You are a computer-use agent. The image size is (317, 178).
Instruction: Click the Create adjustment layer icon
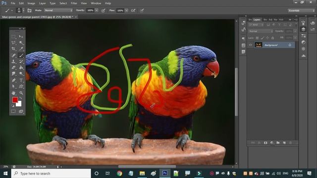pos(272,143)
